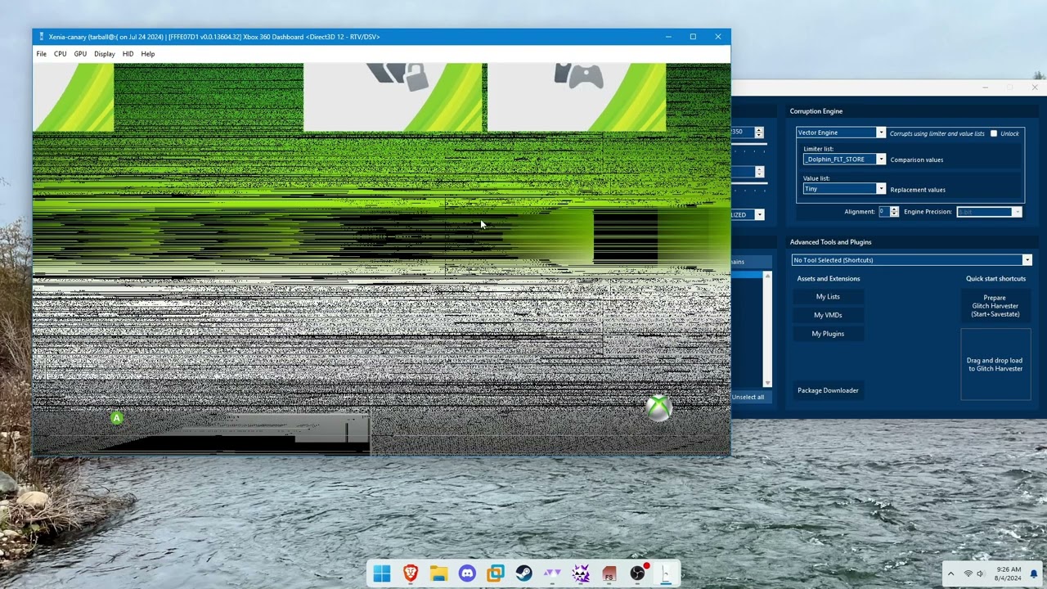1047x589 pixels.
Task: Click the Drag and drop load box
Action: (x=995, y=365)
